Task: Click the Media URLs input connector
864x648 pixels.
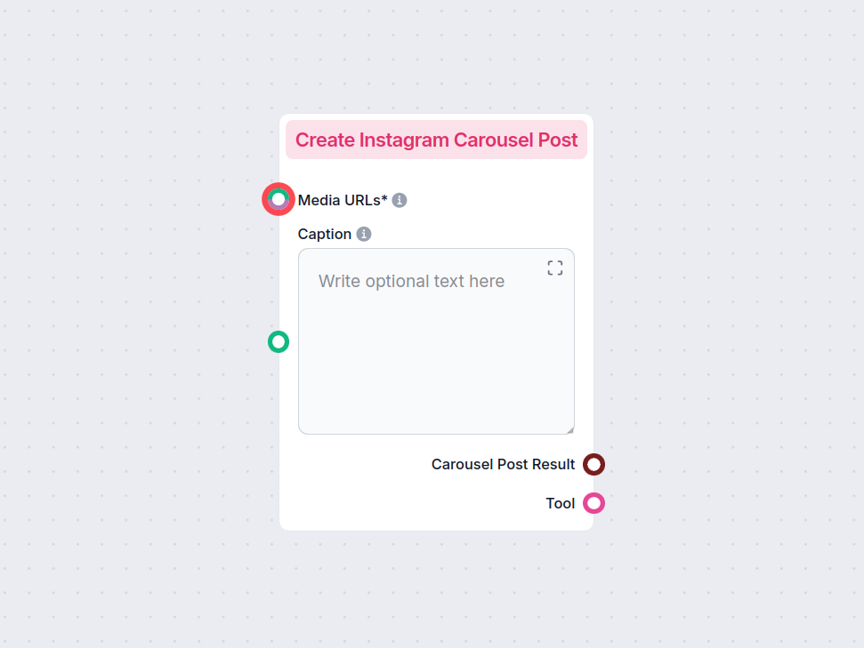Action: 278,199
